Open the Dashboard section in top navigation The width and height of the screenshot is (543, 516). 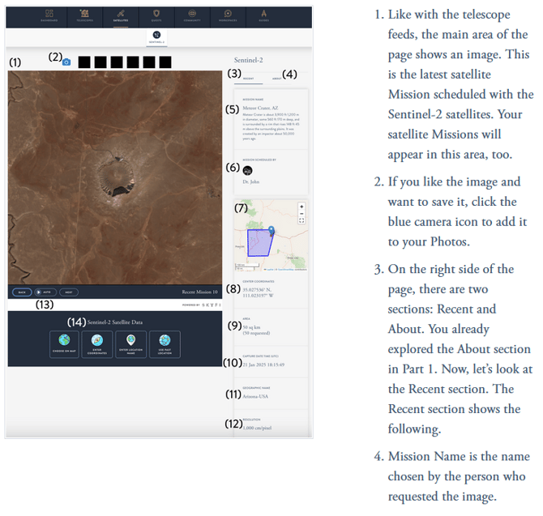(x=50, y=16)
